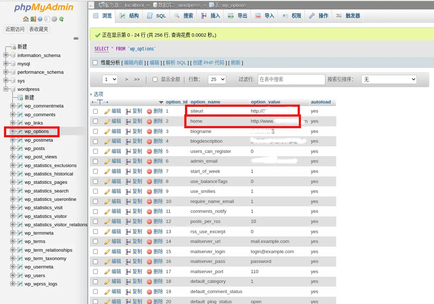Tick checkbox for mailserver_port row
Image resolution: width=434 pixels, height=304 pixels.
(x=96, y=272)
